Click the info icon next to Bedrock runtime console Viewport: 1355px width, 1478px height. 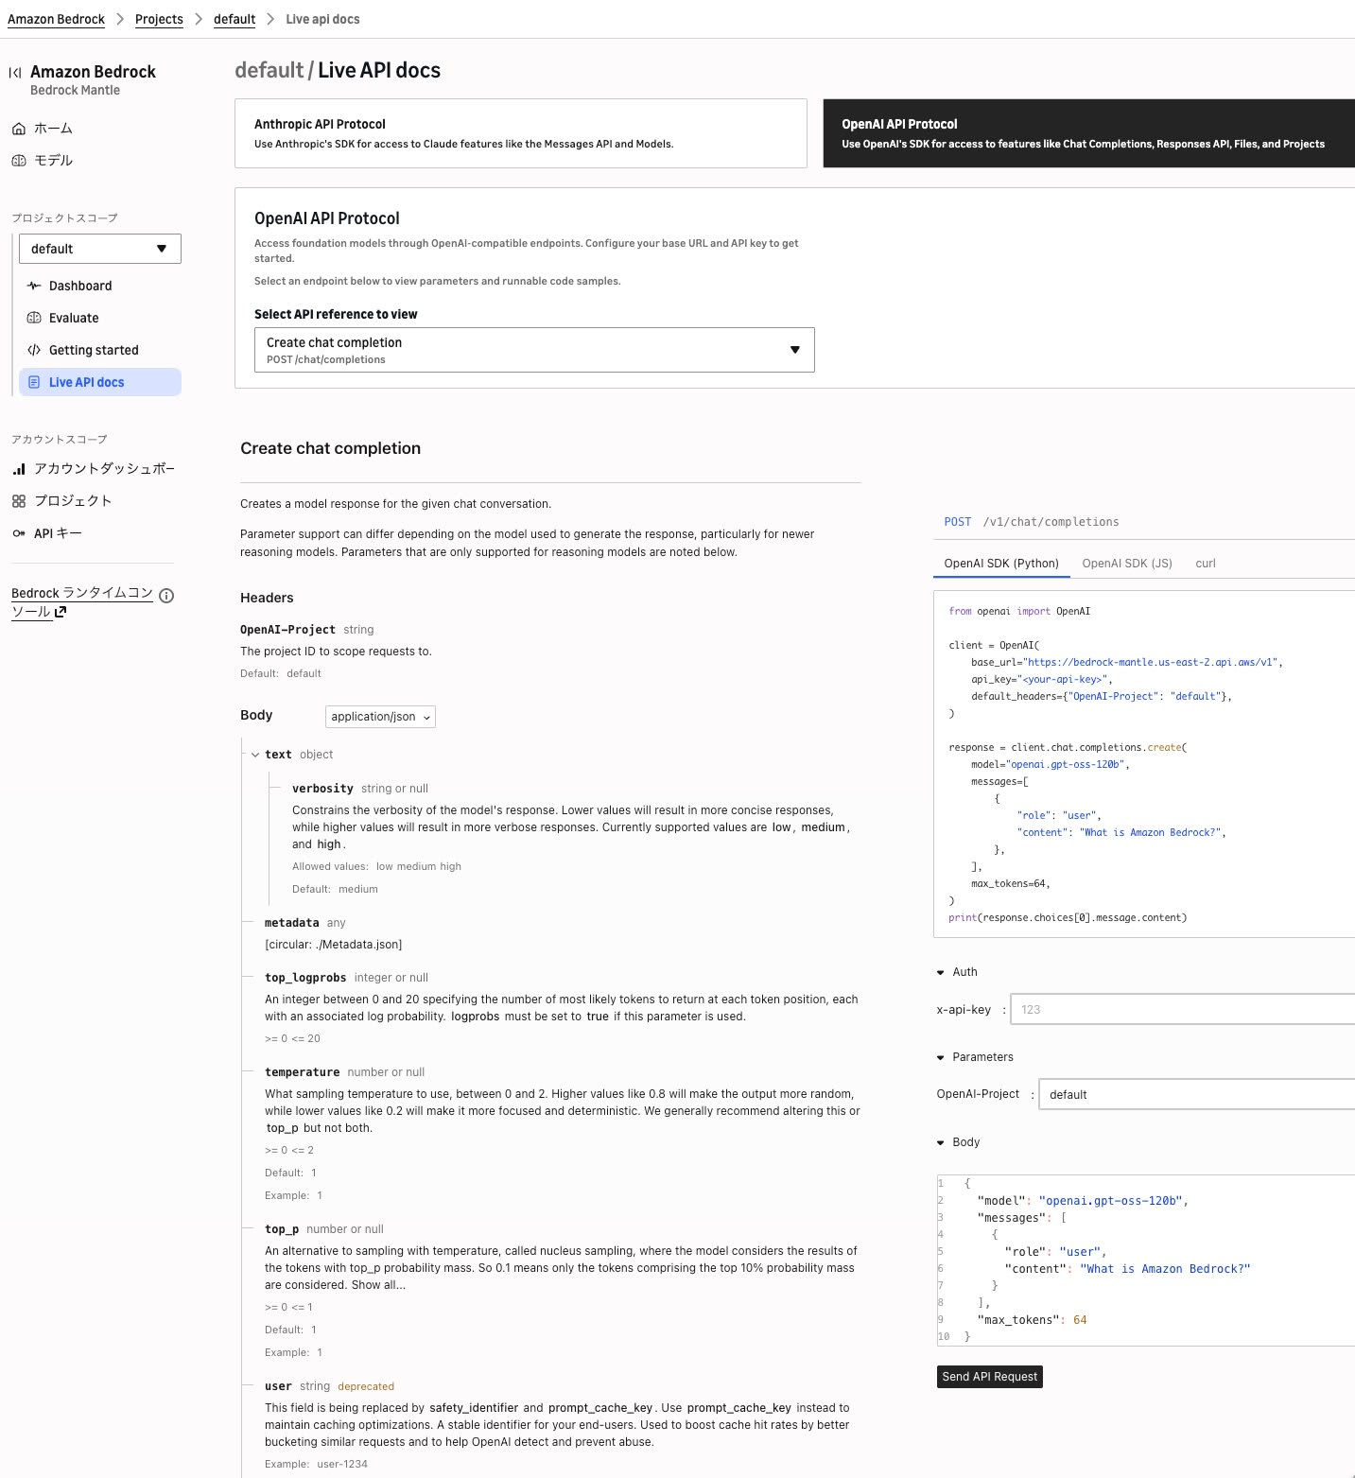tap(166, 596)
